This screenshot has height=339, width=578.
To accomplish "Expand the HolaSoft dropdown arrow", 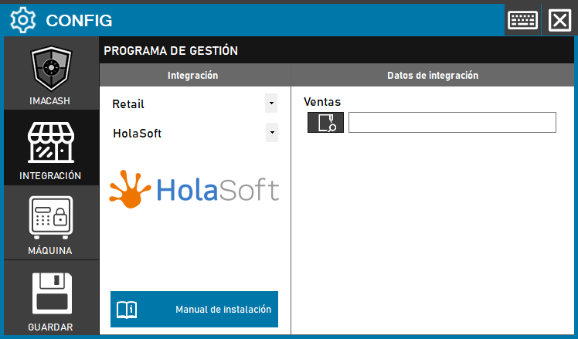I will pos(270,133).
